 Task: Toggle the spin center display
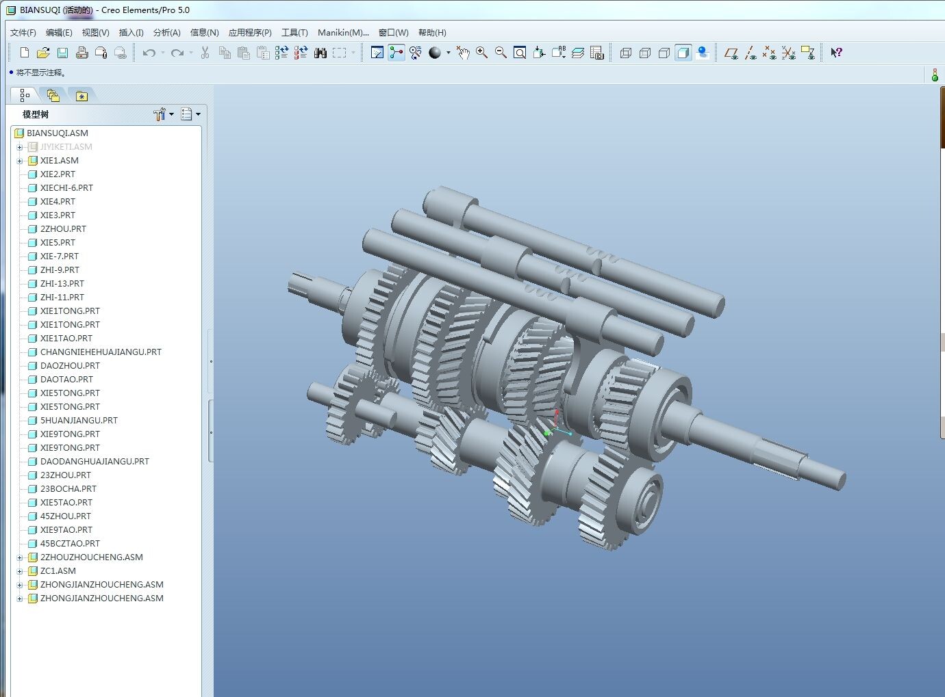coord(396,53)
